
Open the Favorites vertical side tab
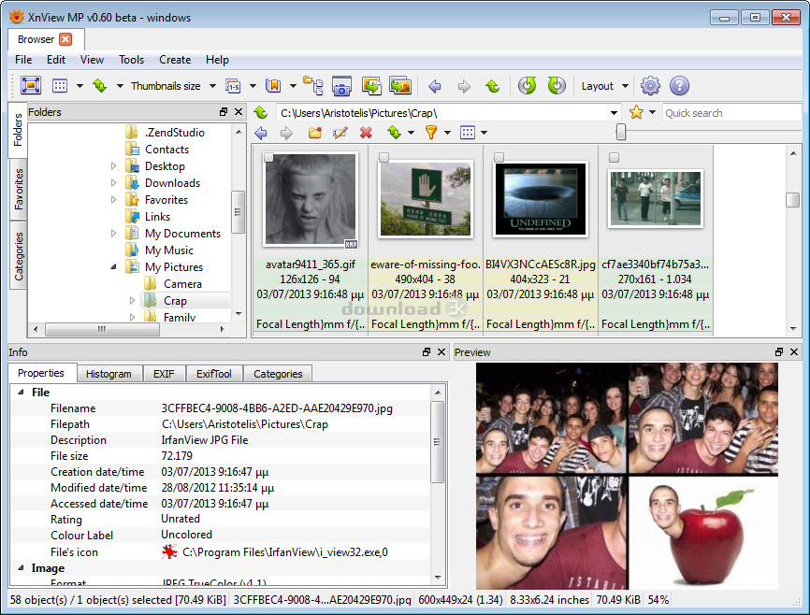pos(19,190)
